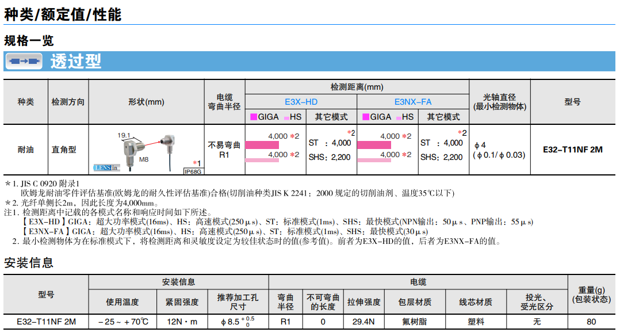This screenshot has width=620, height=336.
Task: Click the 种类 column header
Action: click(26, 102)
